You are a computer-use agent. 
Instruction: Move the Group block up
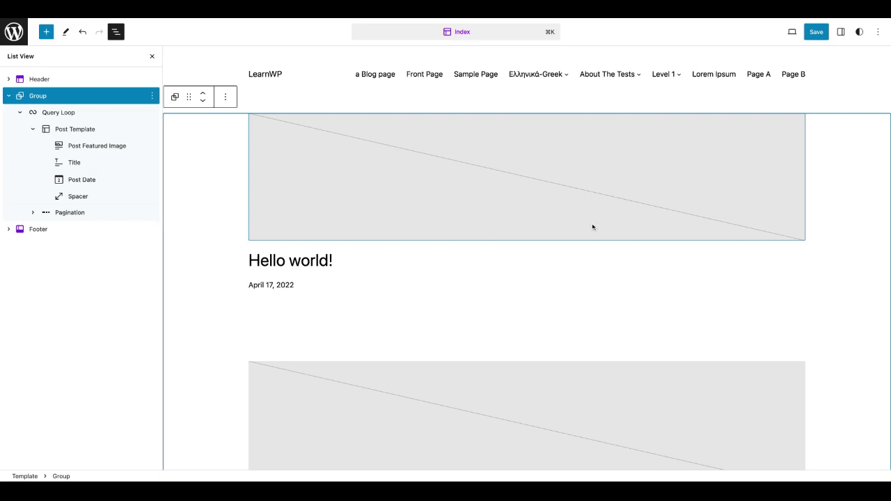tap(203, 93)
